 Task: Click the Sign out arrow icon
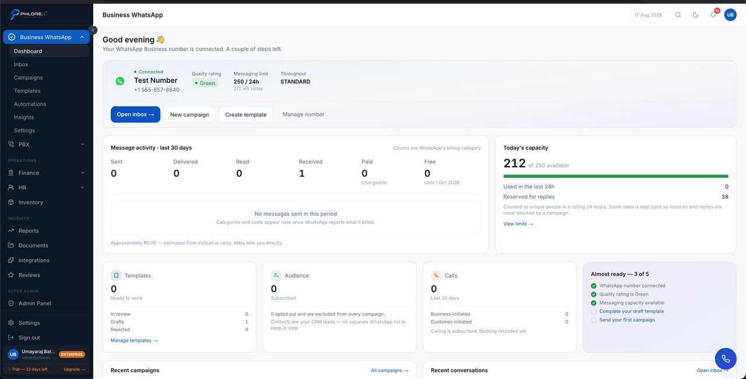point(12,338)
